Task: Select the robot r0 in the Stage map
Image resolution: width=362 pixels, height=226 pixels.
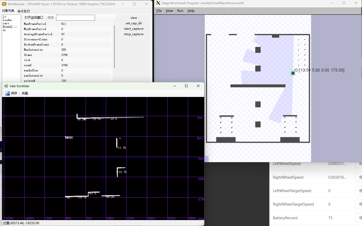Action: [x=293, y=73]
